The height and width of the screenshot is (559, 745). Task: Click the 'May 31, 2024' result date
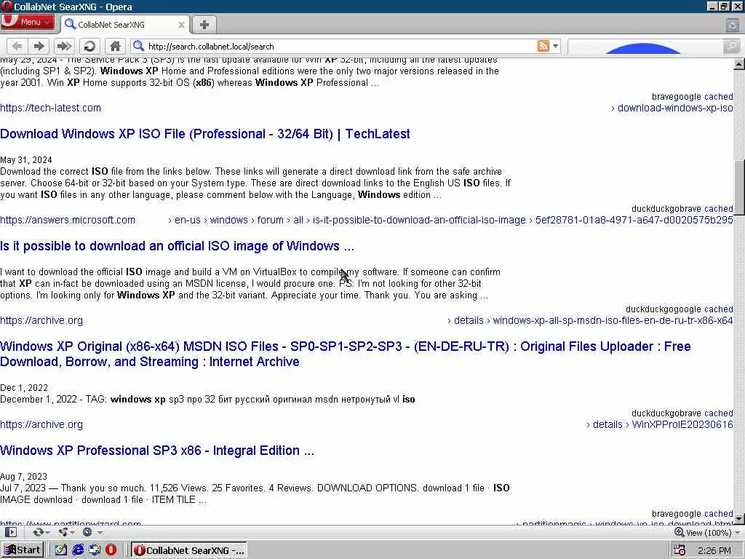coord(26,159)
